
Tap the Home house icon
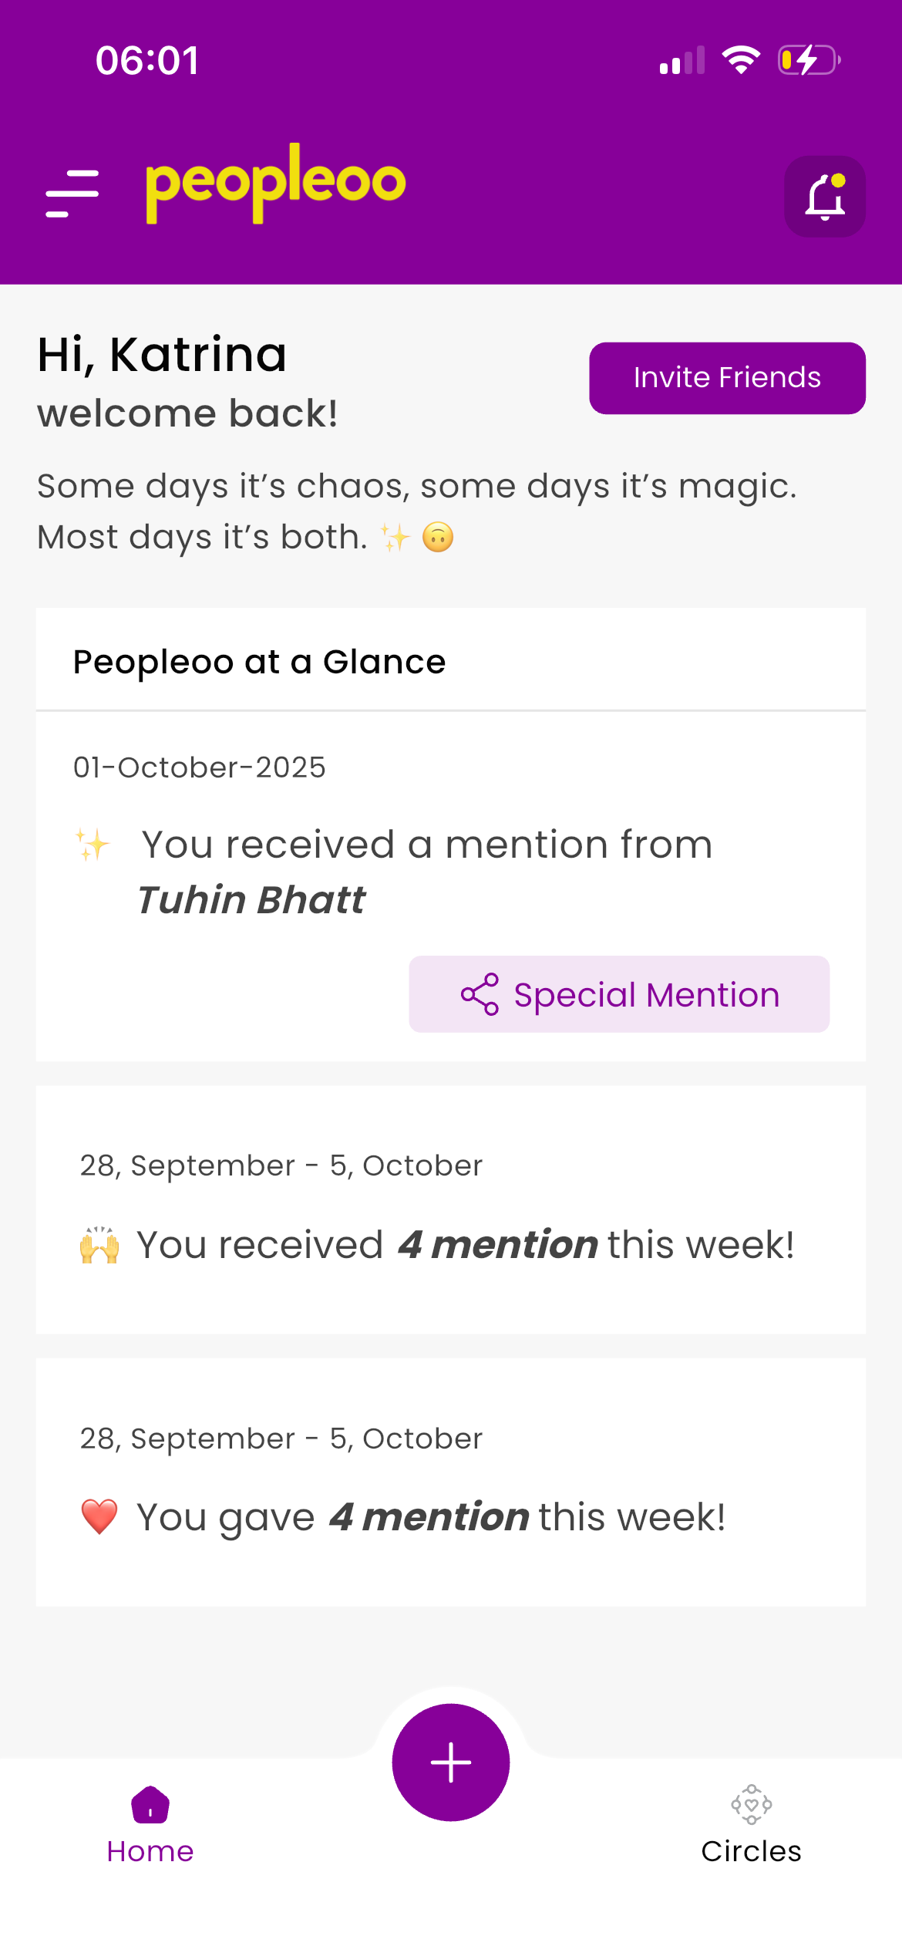click(150, 1806)
